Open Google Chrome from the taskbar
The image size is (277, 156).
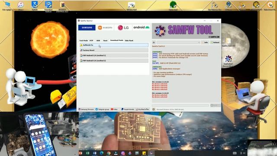(x=109, y=153)
